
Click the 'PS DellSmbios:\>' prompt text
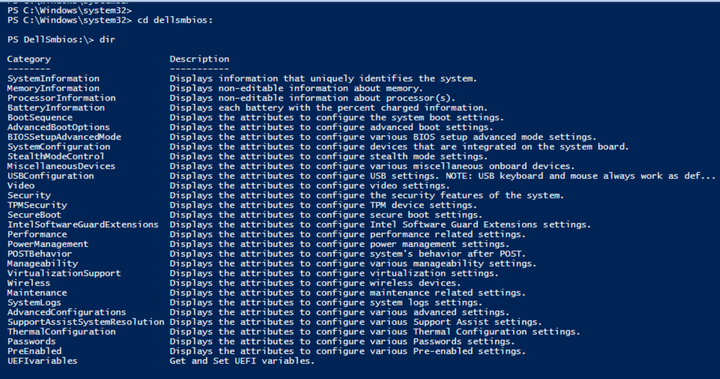51,39
